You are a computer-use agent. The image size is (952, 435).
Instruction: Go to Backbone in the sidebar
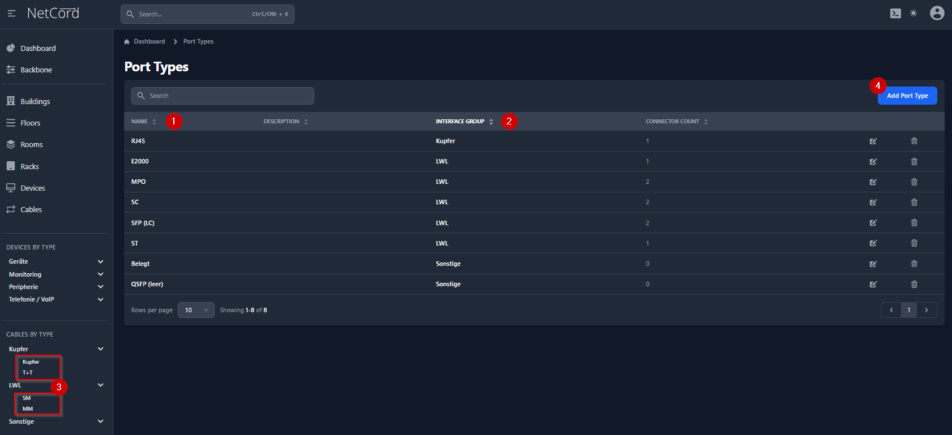coord(36,70)
